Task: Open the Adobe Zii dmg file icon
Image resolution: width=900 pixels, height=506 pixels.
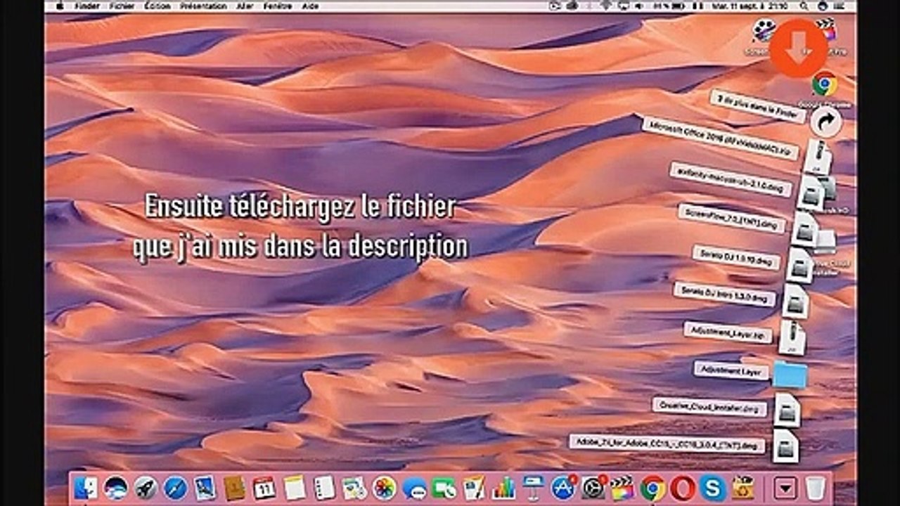Action: (x=785, y=446)
